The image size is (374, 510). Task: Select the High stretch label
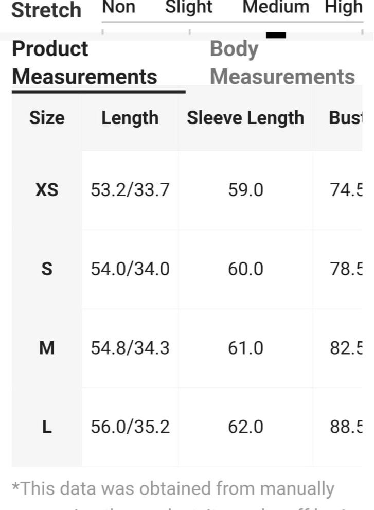pyautogui.click(x=344, y=7)
